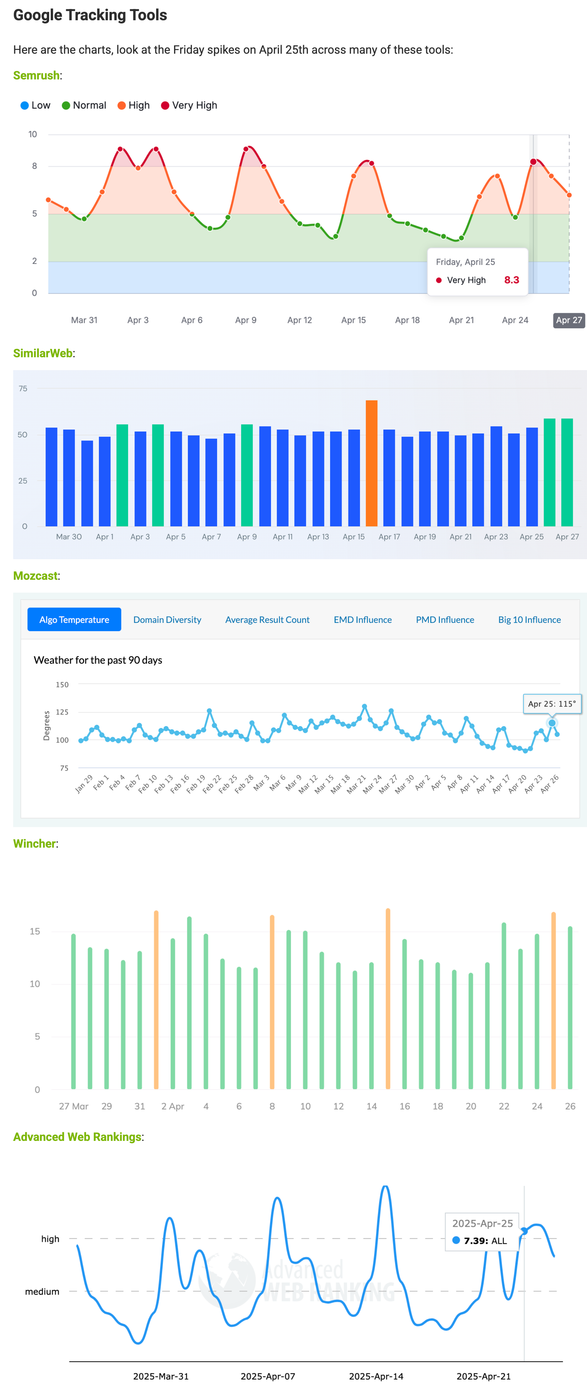587x1393 pixels.
Task: Click 'Weather for the past 90 days' text
Action: pos(98,660)
